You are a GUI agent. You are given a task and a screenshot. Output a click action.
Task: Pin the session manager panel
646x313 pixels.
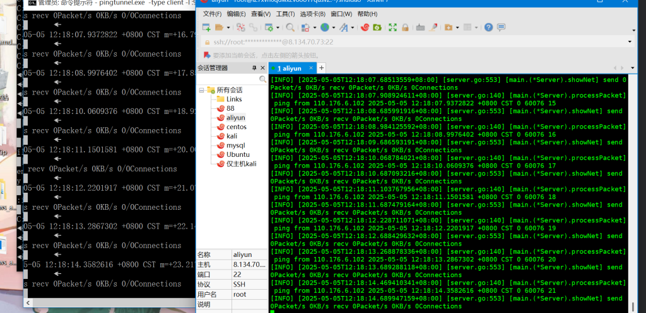[254, 68]
